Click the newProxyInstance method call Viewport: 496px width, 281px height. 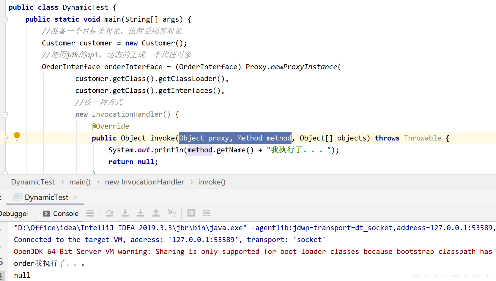coord(304,67)
